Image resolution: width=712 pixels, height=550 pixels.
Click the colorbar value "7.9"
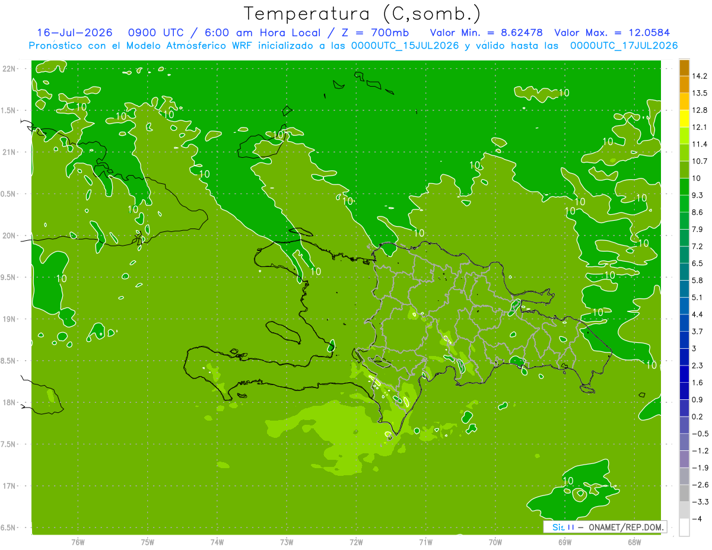(x=698, y=229)
